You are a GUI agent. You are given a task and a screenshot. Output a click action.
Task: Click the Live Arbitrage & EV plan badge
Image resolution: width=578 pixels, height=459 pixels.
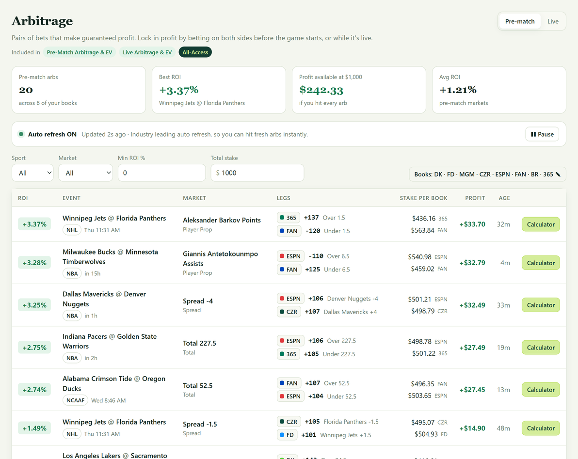[147, 52]
